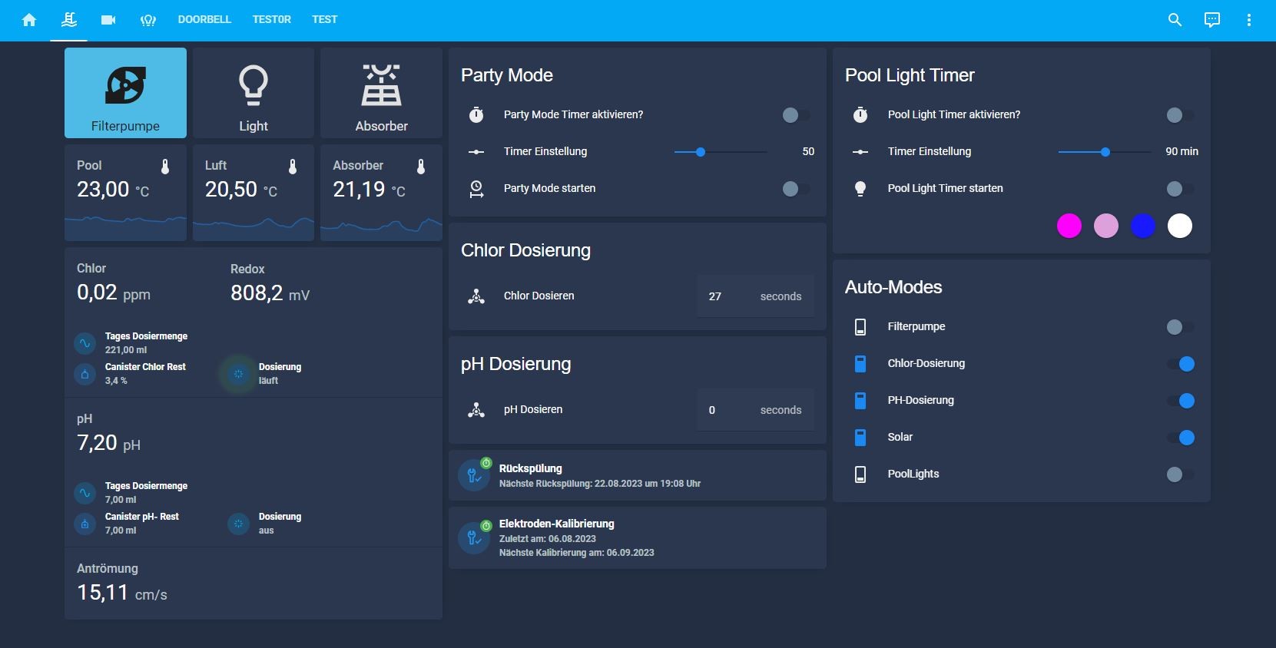Viewport: 1276px width, 648px height.
Task: Disable Auto-Mode PH-Dosierung switch
Action: pyautogui.click(x=1181, y=401)
